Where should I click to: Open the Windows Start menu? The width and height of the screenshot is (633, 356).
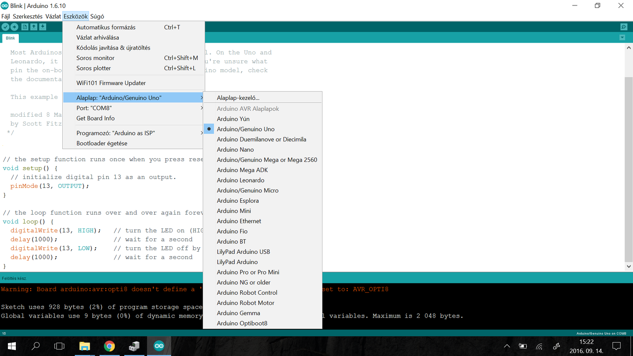click(12, 346)
